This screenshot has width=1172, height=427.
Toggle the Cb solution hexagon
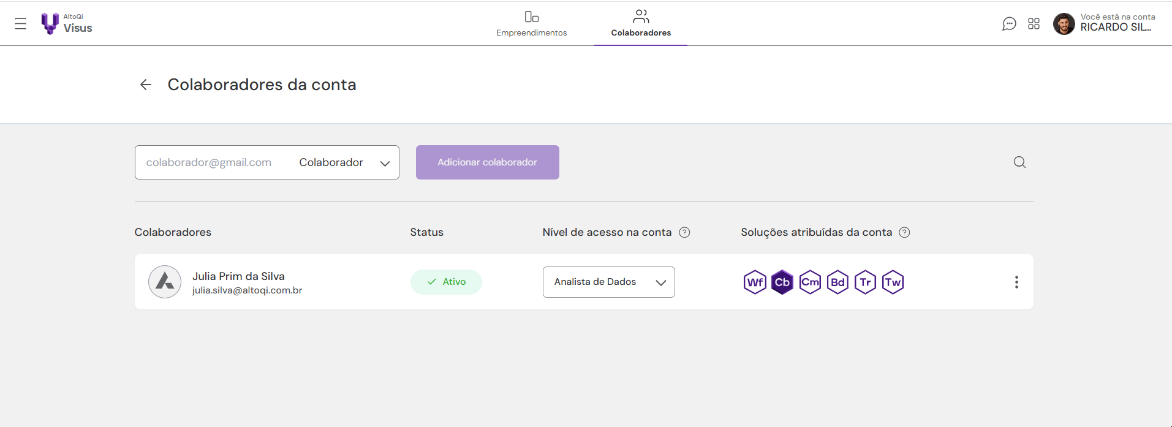(782, 282)
